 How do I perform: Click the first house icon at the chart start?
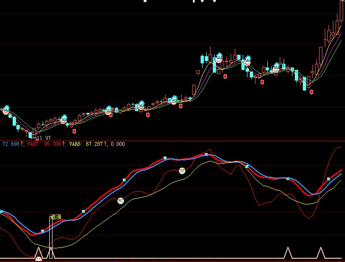(x=6, y=108)
